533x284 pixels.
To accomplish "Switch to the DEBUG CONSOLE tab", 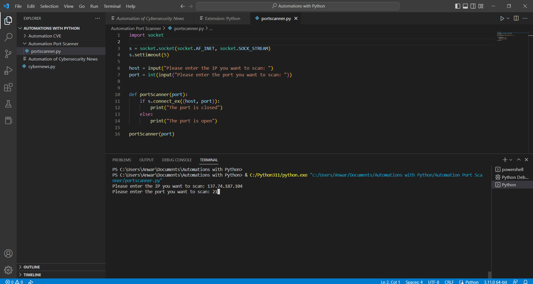I will [177, 160].
